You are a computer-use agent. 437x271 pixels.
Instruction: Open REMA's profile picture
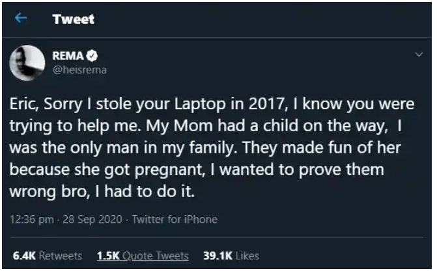point(27,63)
